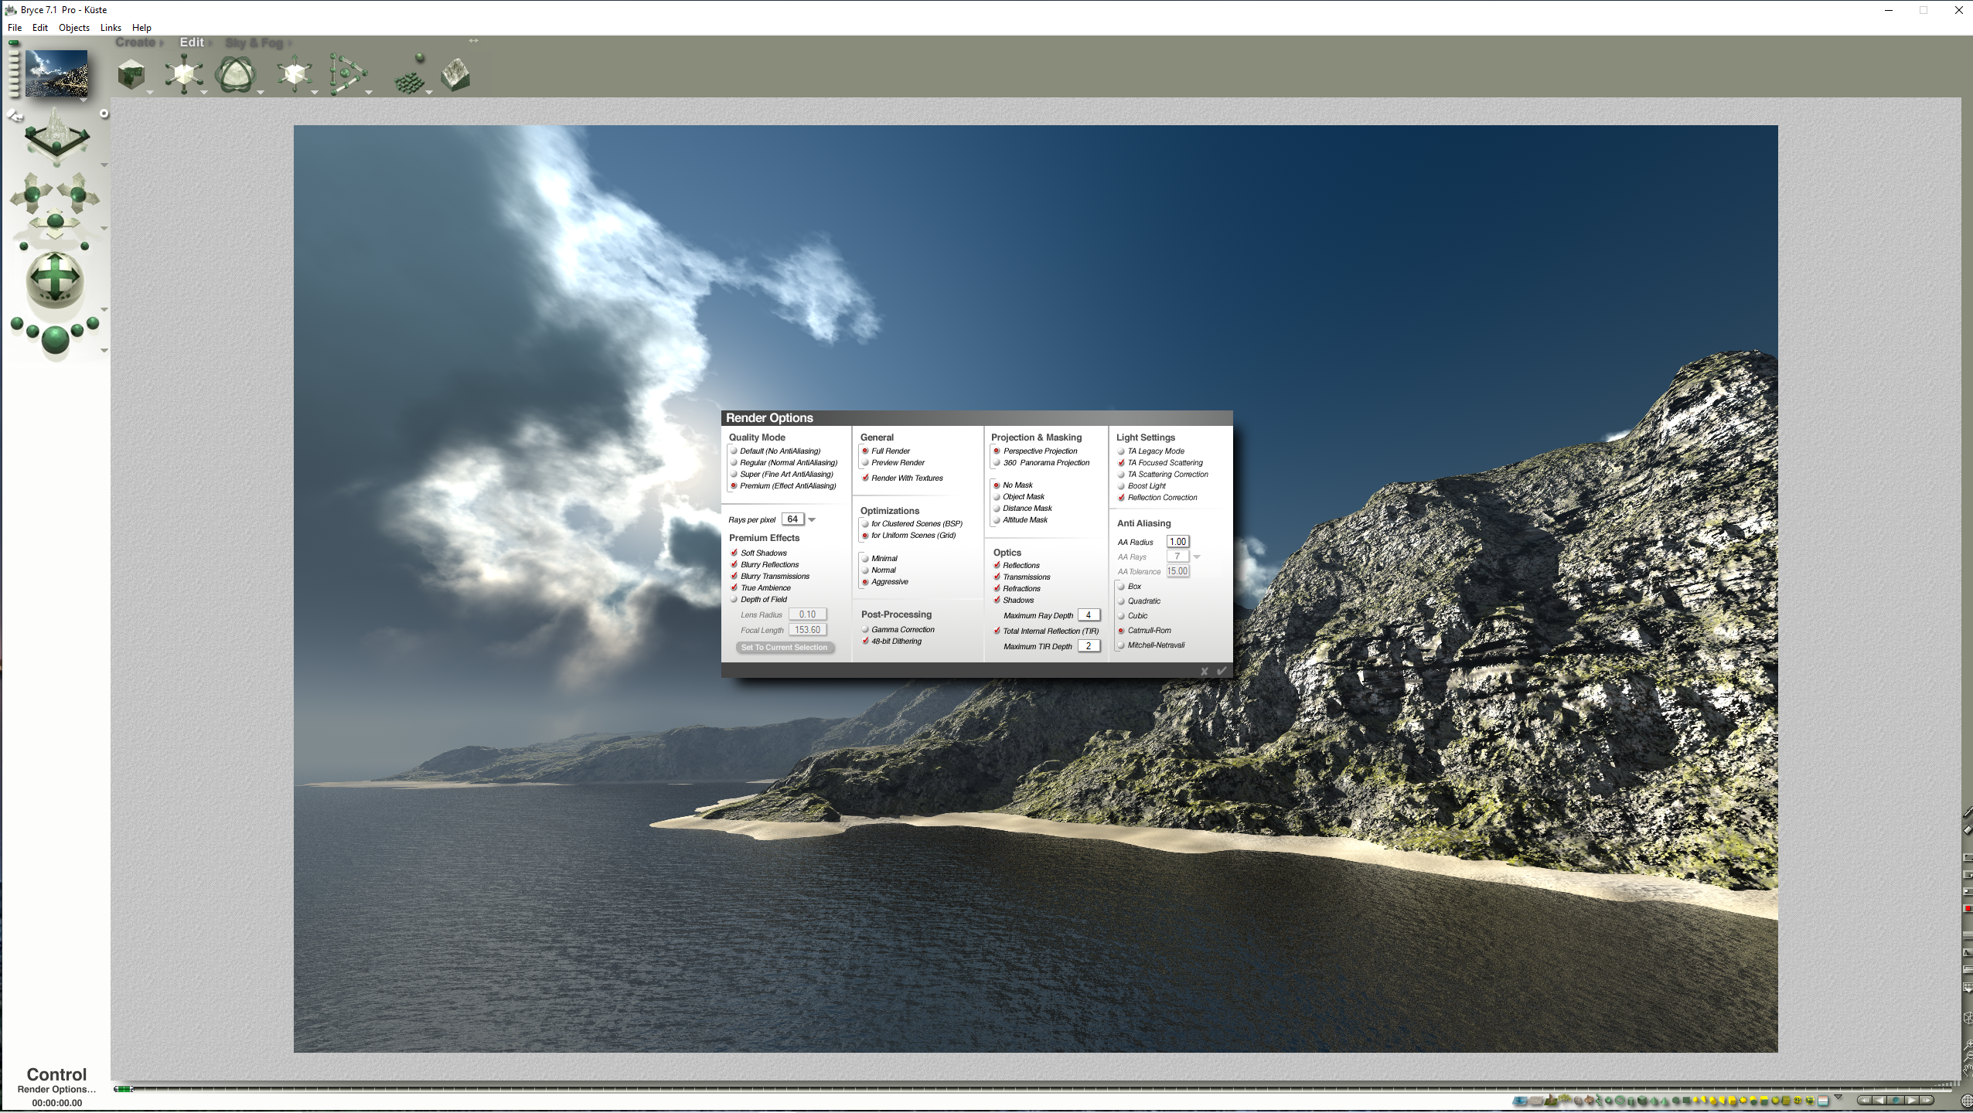The image size is (1973, 1113).
Task: Open the Rays per pixel dropdown arrow
Action: (812, 520)
